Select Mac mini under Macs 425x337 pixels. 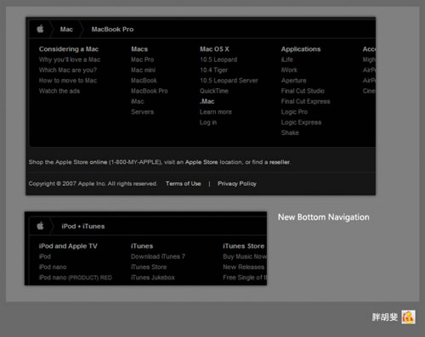pos(143,70)
